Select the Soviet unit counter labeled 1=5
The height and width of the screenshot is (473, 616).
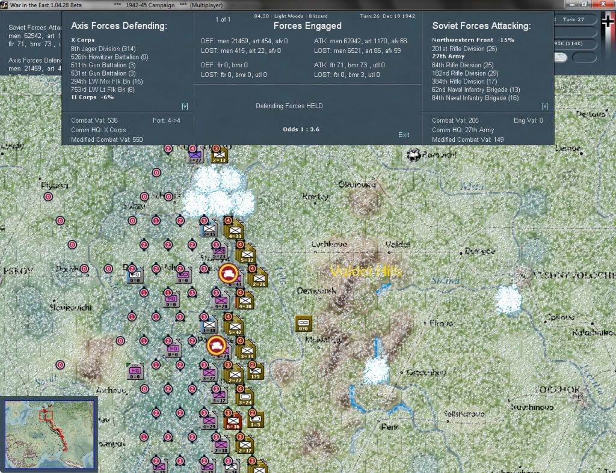256,420
